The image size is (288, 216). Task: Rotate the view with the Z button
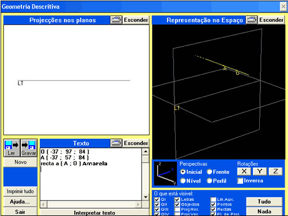point(275,171)
